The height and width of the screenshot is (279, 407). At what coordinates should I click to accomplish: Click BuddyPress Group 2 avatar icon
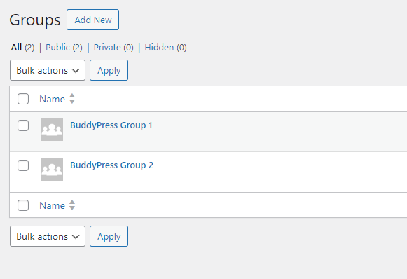52,170
